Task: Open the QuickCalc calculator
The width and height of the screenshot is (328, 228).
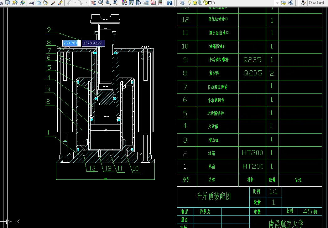Action: click(x=160, y=3)
